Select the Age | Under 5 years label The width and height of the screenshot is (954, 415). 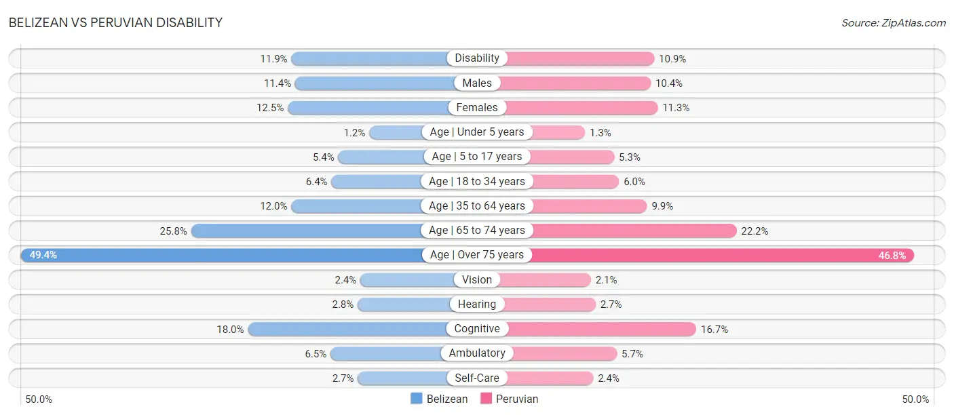click(x=477, y=132)
